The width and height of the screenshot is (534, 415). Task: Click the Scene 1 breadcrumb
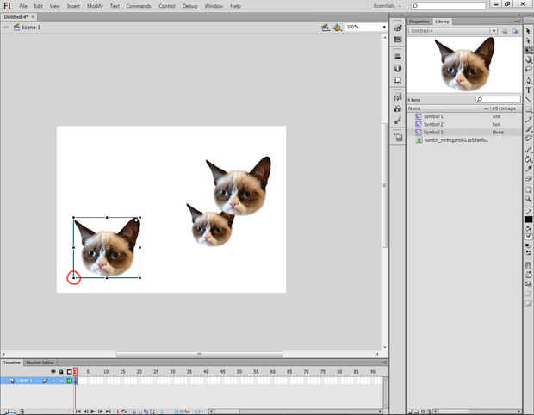click(29, 28)
